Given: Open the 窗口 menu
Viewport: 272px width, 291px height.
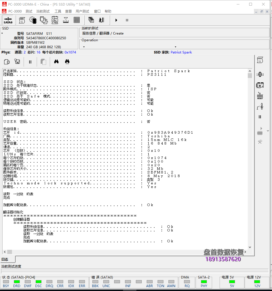Looking at the screenshot, I should coord(97,11).
